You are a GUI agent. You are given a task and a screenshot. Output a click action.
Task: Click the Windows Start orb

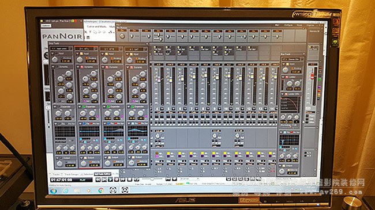point(53,191)
